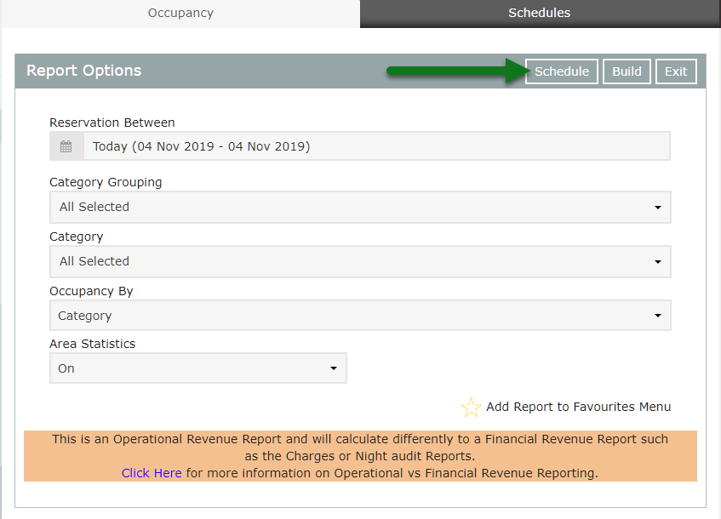This screenshot has width=721, height=519.
Task: Open the calendar icon for Reservation Between
Action: point(66,146)
